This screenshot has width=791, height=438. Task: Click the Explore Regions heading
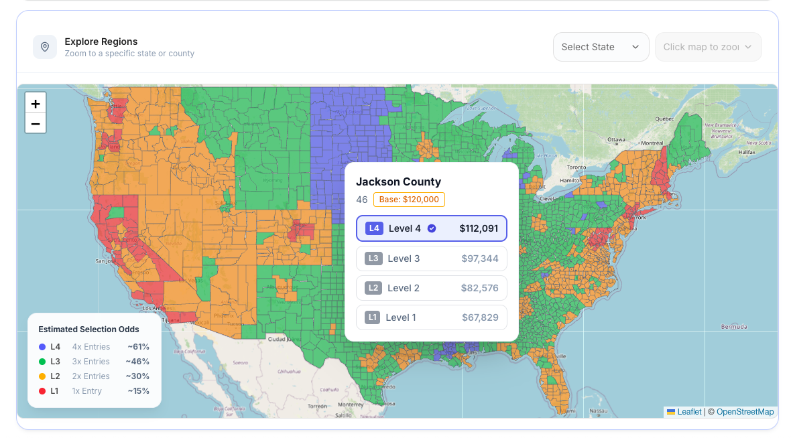101,42
